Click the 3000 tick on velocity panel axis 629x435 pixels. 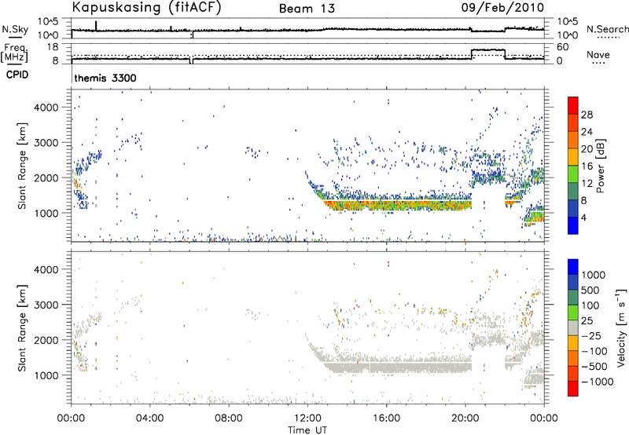(46, 305)
